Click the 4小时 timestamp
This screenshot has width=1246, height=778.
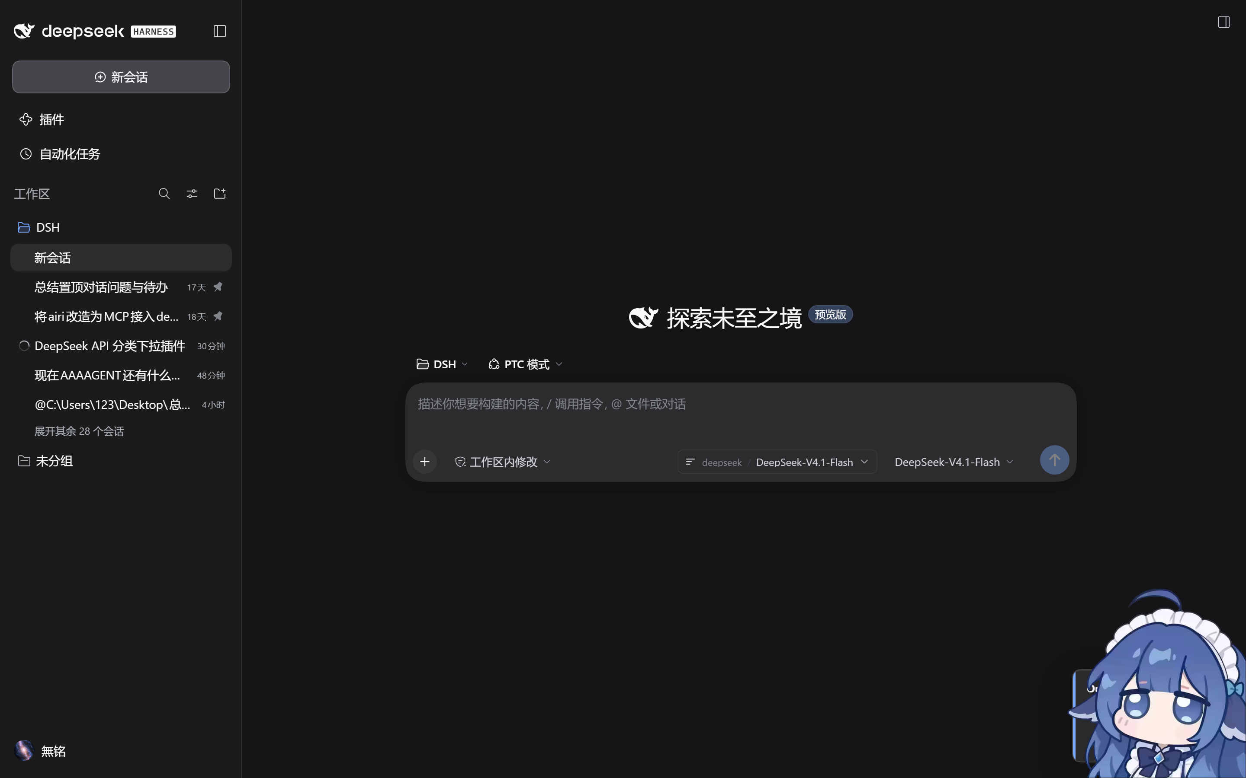(x=213, y=405)
